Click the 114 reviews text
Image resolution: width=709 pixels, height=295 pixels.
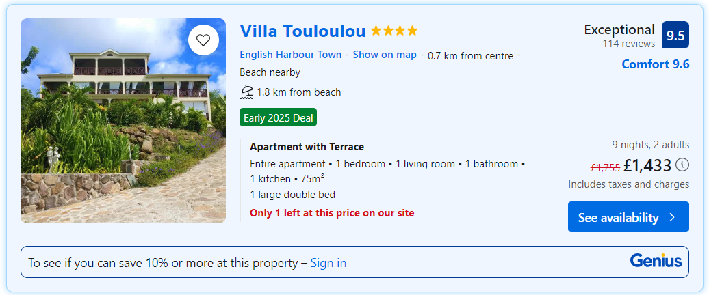pos(628,44)
